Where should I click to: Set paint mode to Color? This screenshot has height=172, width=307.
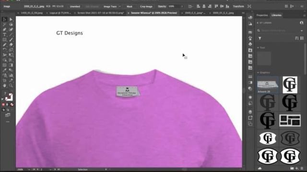[x=3, y=105]
